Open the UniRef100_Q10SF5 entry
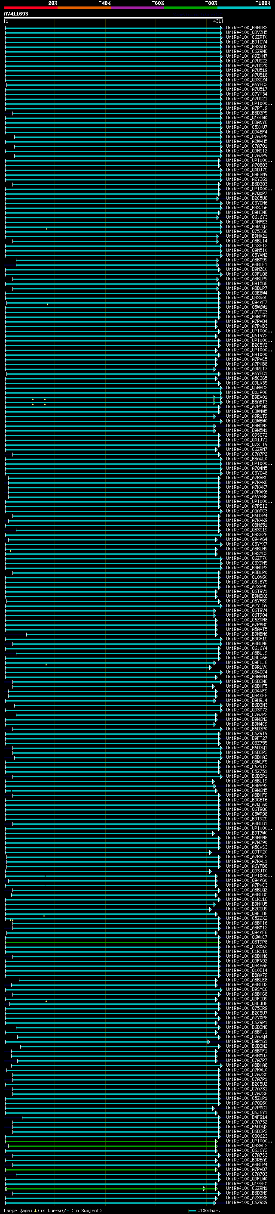The width and height of the screenshot is (275, 1214). click(246, 1183)
